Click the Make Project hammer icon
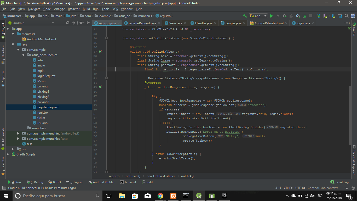 coord(245,16)
